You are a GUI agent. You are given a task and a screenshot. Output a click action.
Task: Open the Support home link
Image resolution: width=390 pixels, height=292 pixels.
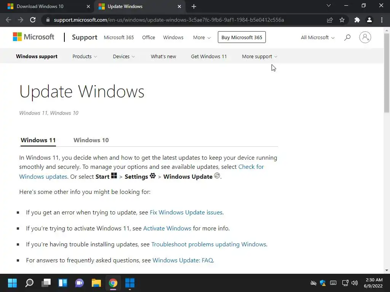coord(85,37)
